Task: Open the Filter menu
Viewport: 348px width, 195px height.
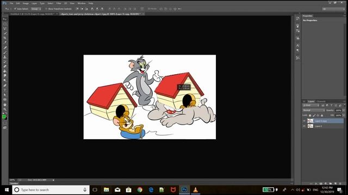Action: (59, 3)
